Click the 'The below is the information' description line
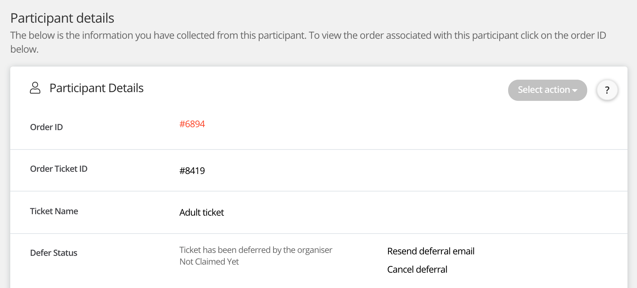 [x=308, y=35]
